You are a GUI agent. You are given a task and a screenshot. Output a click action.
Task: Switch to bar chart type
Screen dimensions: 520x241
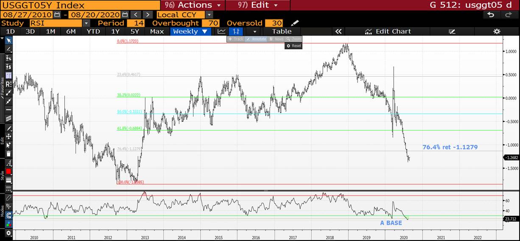pyautogui.click(x=236, y=31)
